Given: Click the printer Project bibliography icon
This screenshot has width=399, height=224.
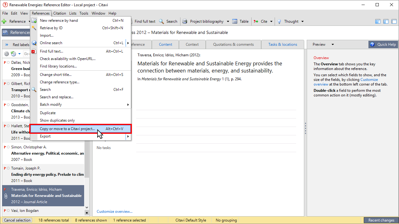Looking at the screenshot, I should click(185, 21).
